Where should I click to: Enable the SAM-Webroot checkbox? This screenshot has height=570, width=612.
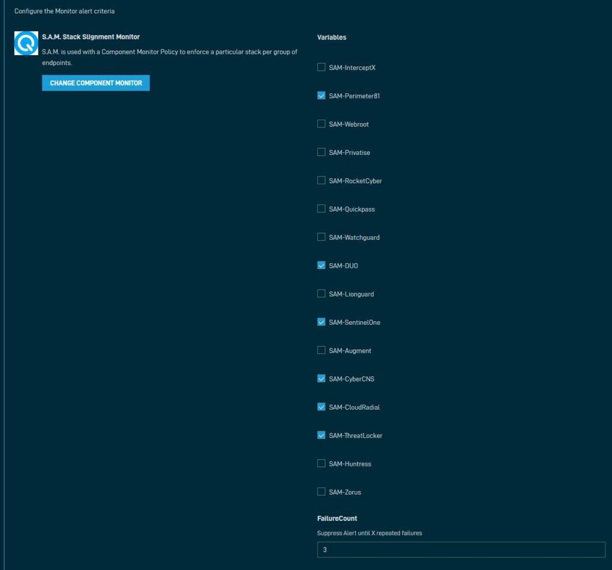[321, 124]
